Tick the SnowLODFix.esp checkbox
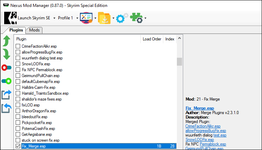Screen dimensions: 262x150 tap(18, 64)
